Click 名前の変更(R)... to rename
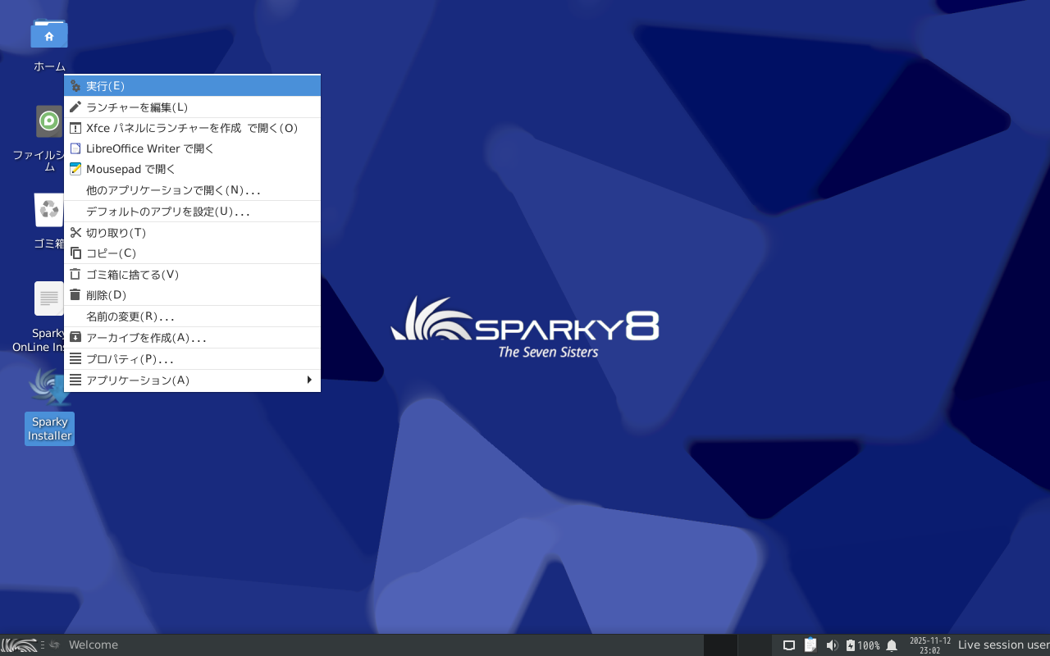1050x656 pixels. 192,317
